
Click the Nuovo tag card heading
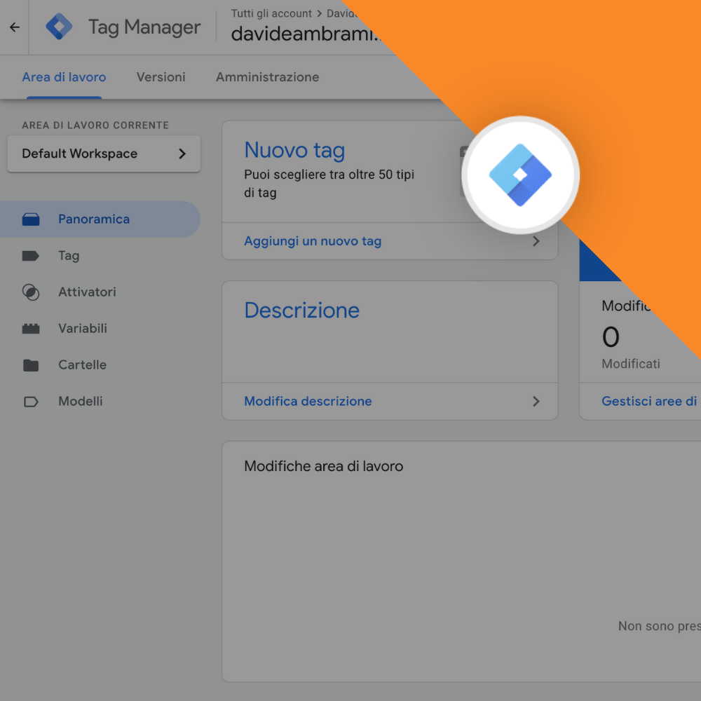click(x=294, y=150)
